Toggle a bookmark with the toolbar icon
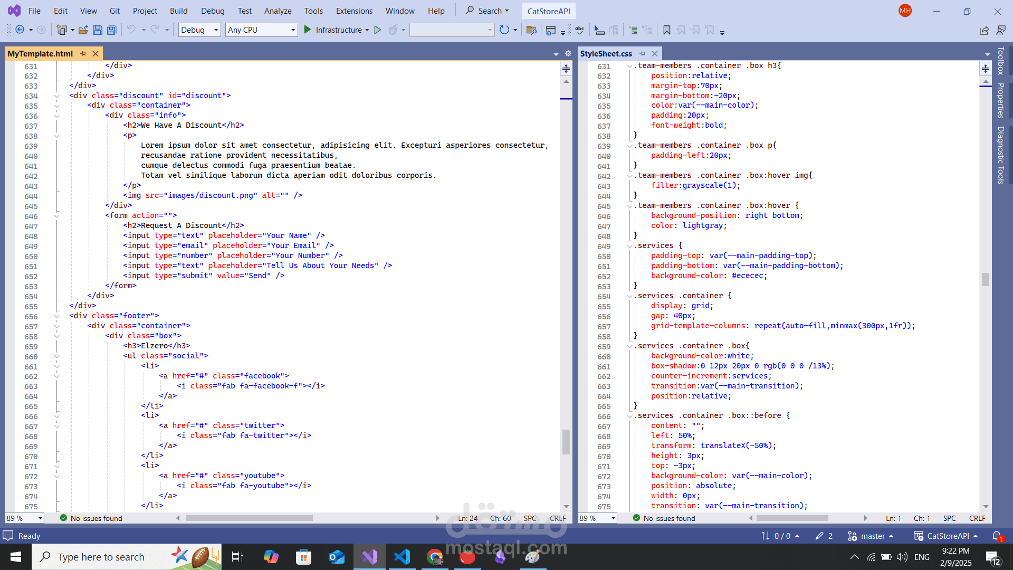Screen dimensions: 1013x570 pyautogui.click(x=667, y=30)
